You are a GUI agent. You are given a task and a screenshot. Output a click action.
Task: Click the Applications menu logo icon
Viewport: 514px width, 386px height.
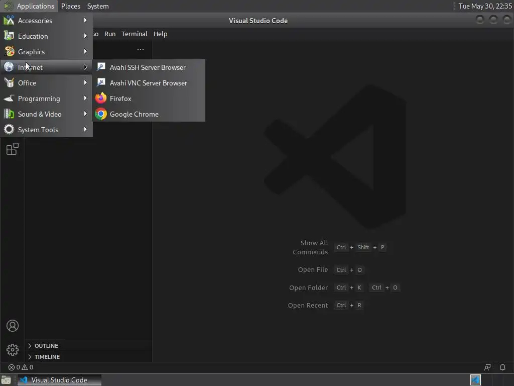pos(8,6)
